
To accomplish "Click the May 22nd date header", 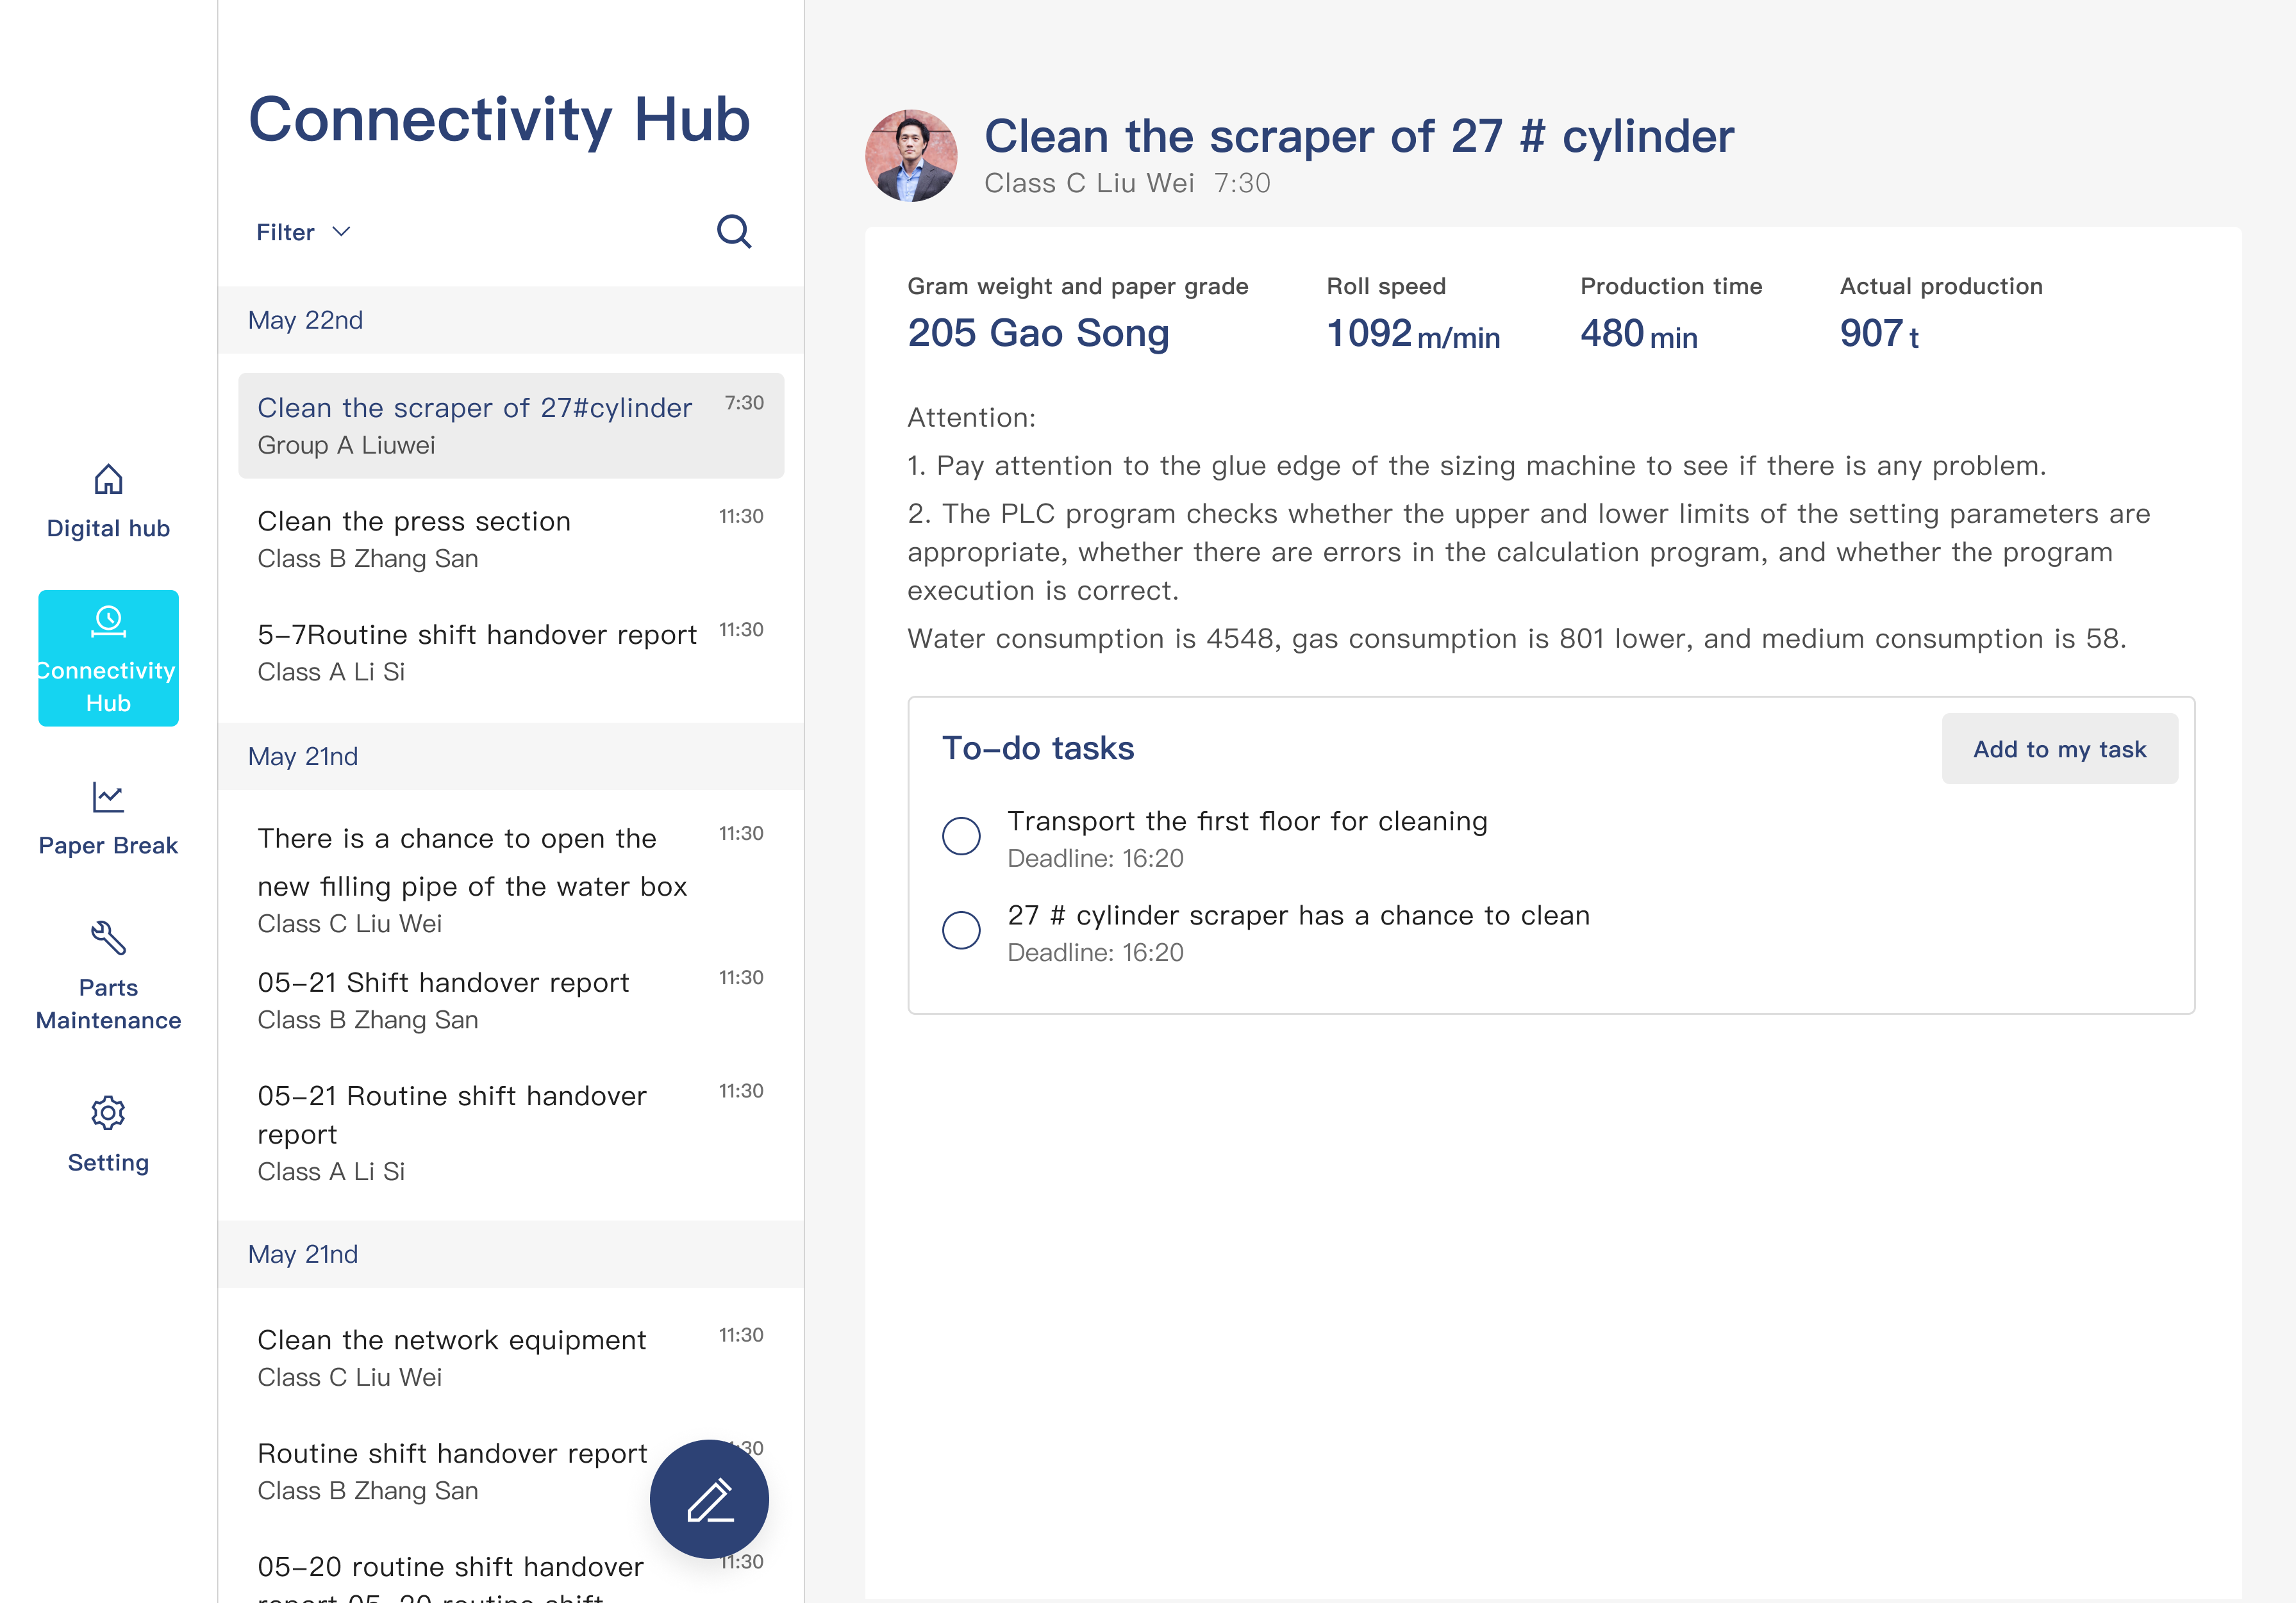I will click(x=306, y=321).
